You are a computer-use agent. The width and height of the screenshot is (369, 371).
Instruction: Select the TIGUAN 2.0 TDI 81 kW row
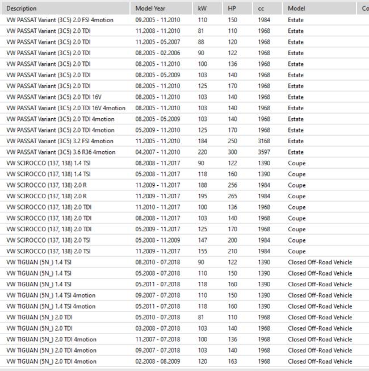click(x=184, y=317)
